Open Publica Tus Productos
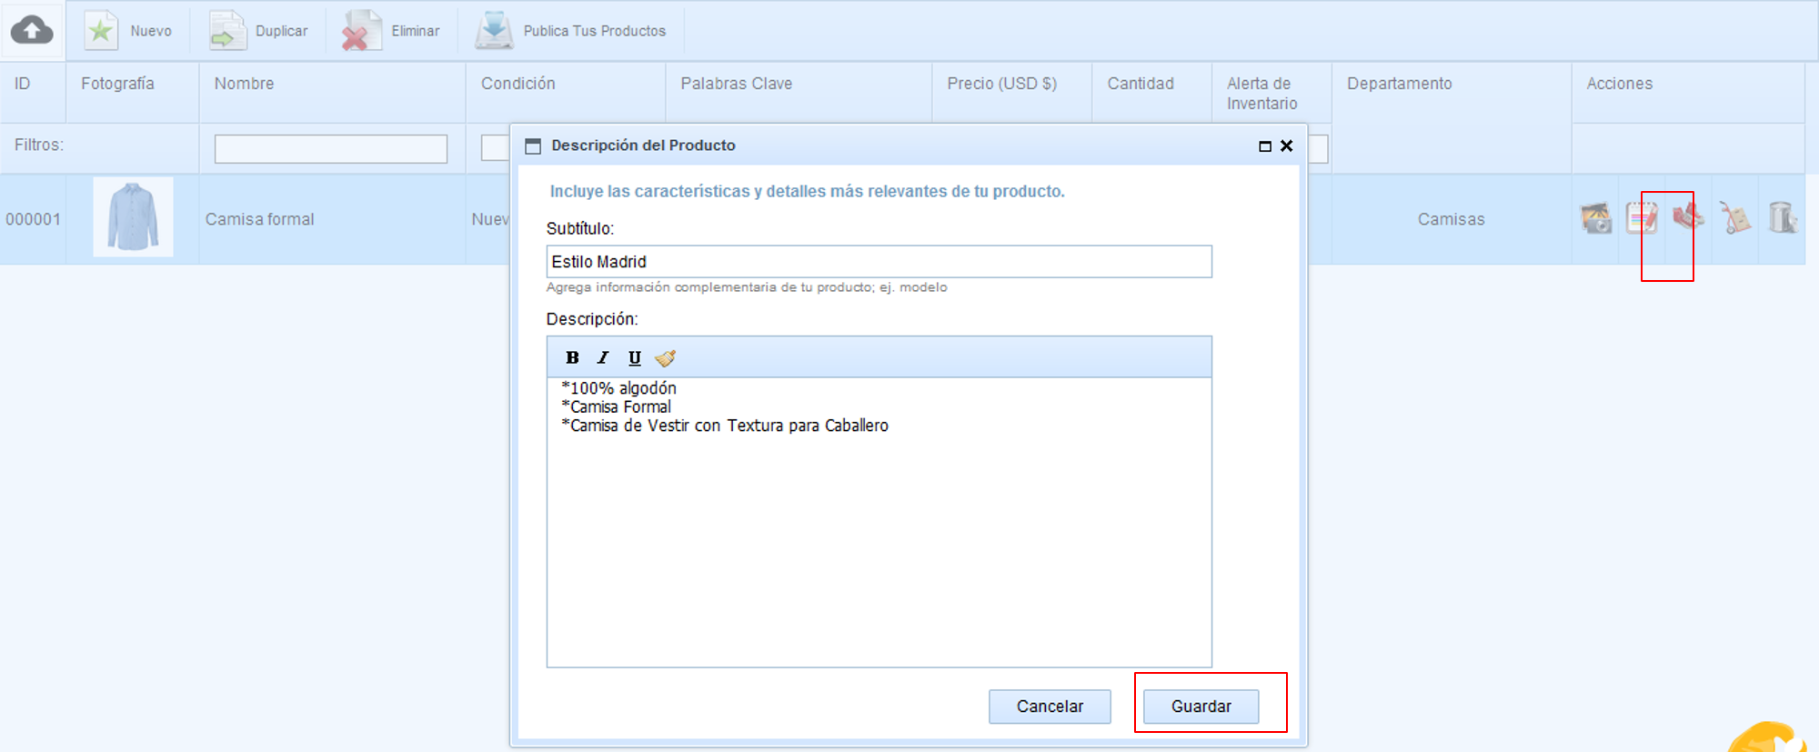This screenshot has width=1819, height=752. pyautogui.click(x=570, y=31)
